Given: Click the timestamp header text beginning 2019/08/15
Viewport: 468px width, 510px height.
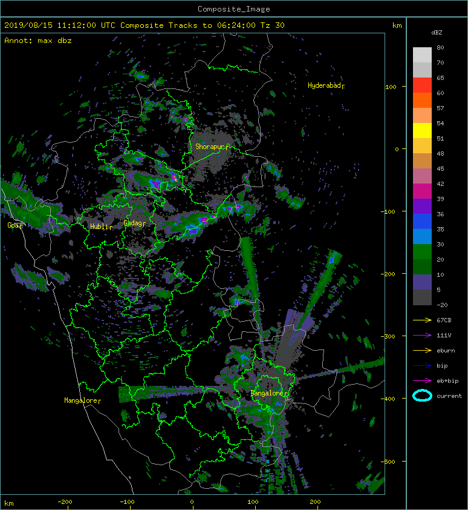Looking at the screenshot, I should click(x=145, y=25).
